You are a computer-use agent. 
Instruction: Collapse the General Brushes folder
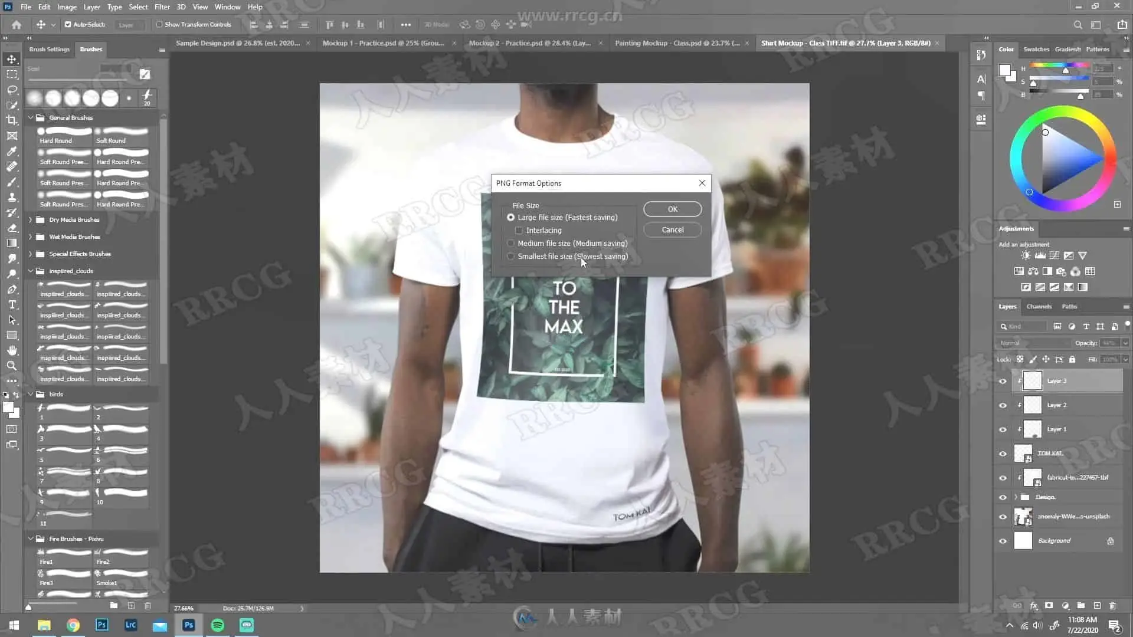pos(31,118)
